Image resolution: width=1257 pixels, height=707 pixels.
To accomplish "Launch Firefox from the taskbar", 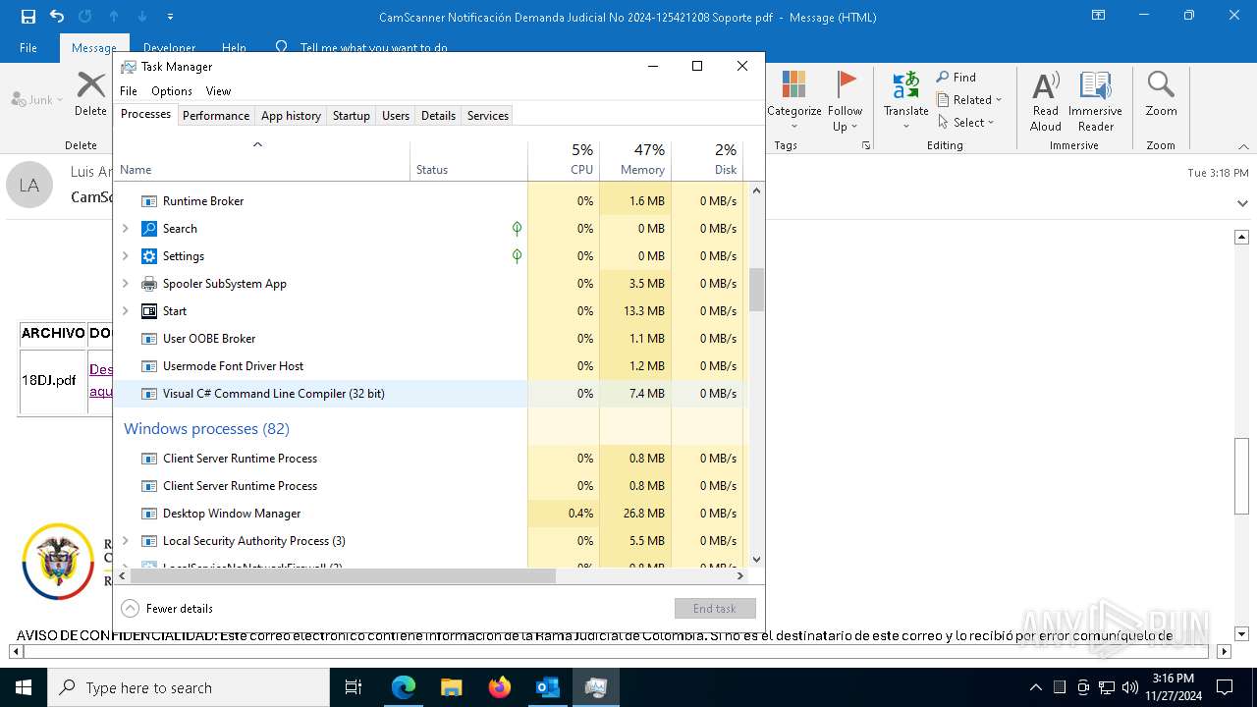I will [500, 687].
